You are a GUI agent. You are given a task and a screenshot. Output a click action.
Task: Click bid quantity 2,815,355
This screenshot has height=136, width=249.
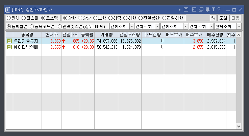pos(216,47)
